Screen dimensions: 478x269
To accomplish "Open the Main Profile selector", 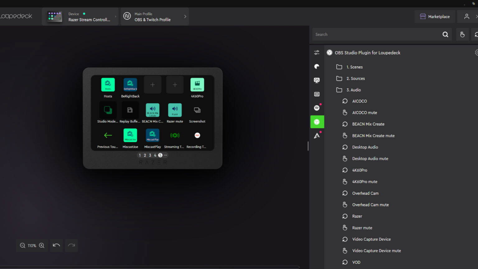I will [x=155, y=17].
